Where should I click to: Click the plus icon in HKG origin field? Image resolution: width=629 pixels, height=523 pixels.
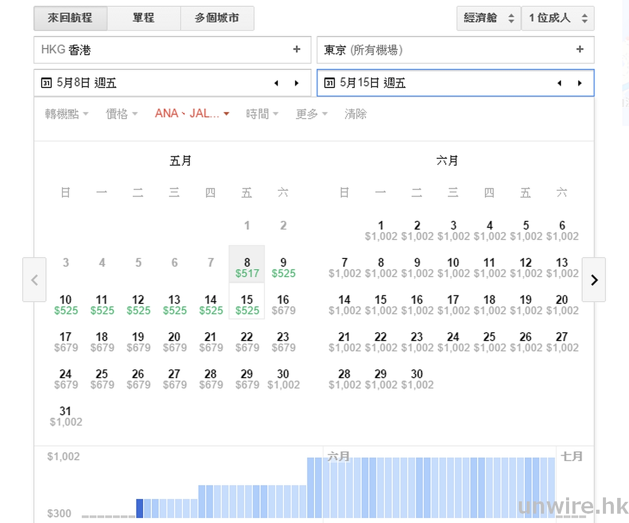pos(296,49)
